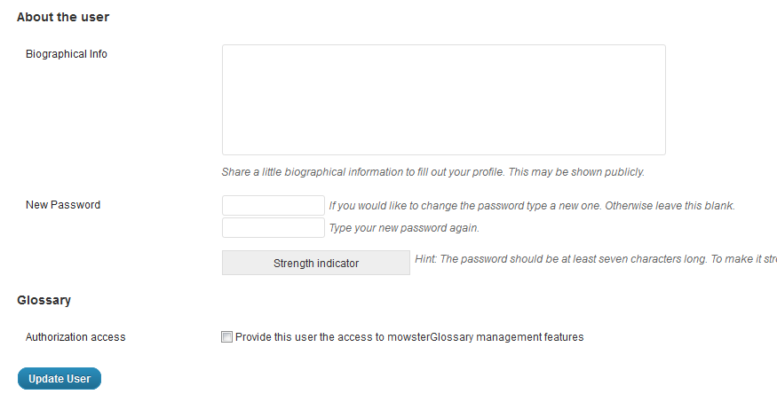Enable mowsterGlossary management access checkbox
This screenshot has width=777, height=418.
(227, 337)
